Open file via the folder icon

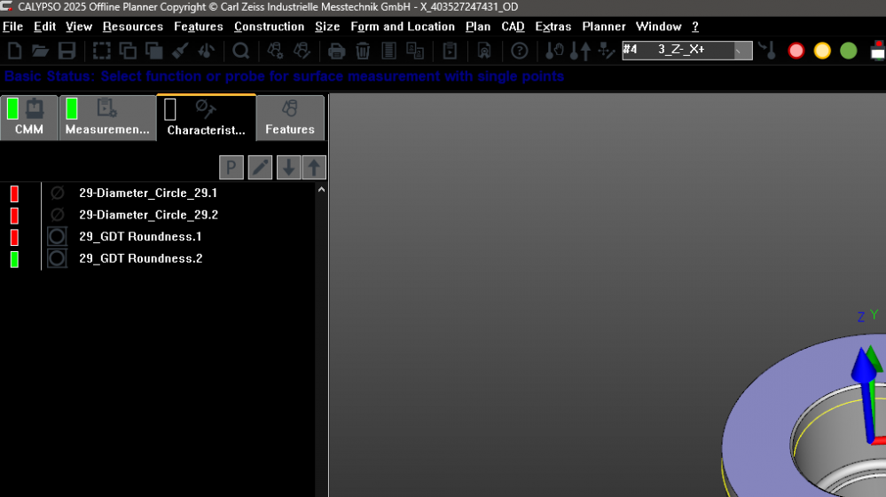point(40,51)
